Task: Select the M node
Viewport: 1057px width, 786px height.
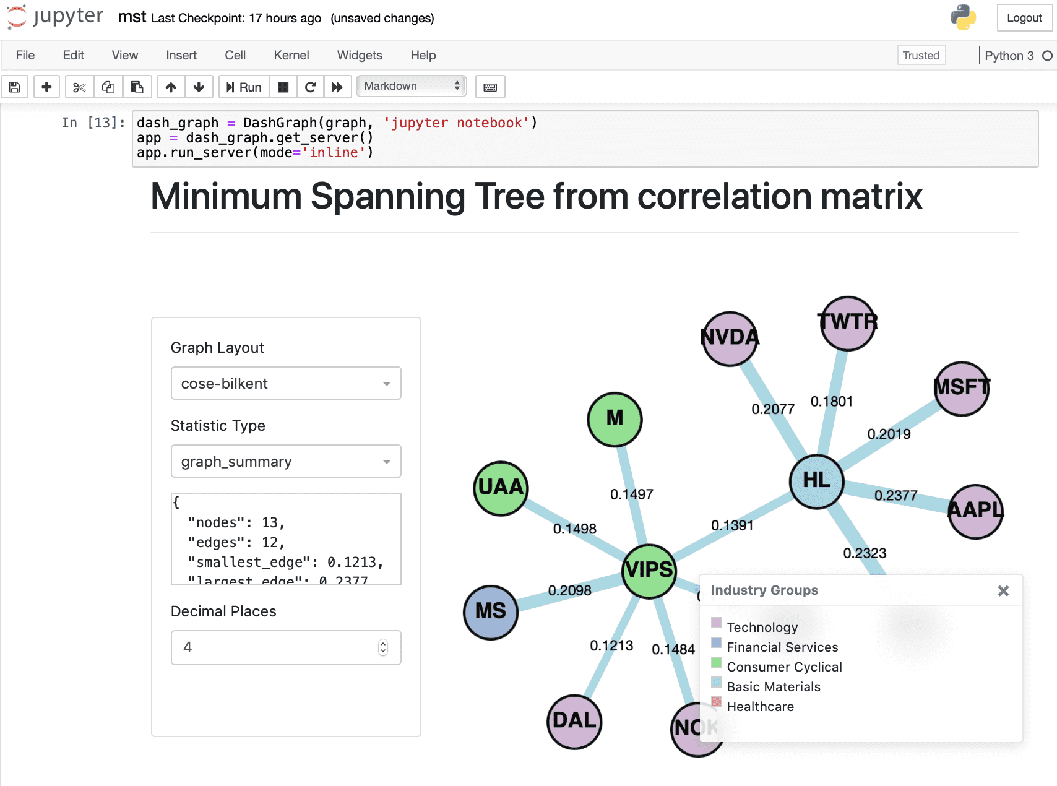Action: tap(615, 420)
